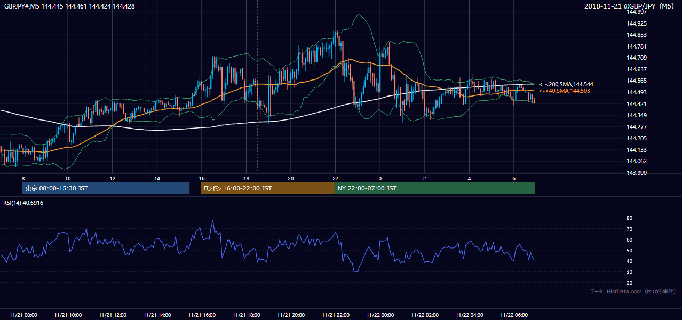The width and height of the screenshot is (682, 320).
Task: Click the 11/22 04:00 timestamp
Action: pyautogui.click(x=469, y=315)
